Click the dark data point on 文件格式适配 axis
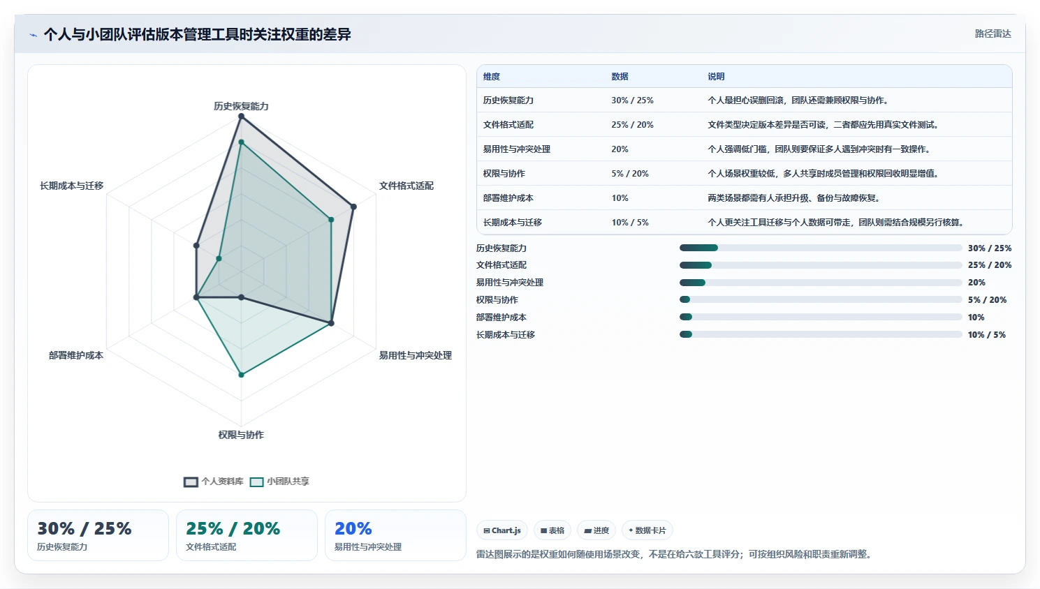Screen dimensions: 1040x589 coord(353,207)
